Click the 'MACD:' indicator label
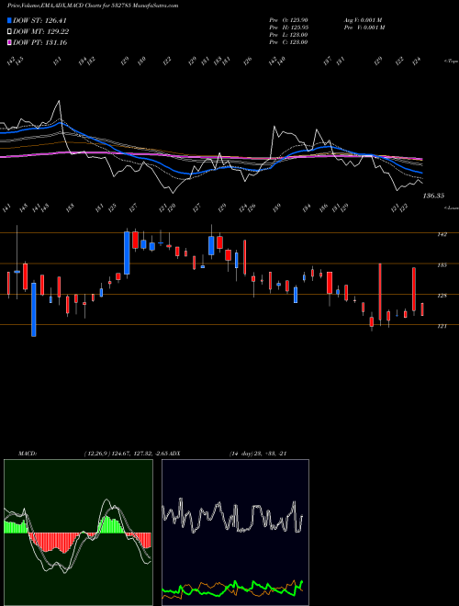 [28, 453]
